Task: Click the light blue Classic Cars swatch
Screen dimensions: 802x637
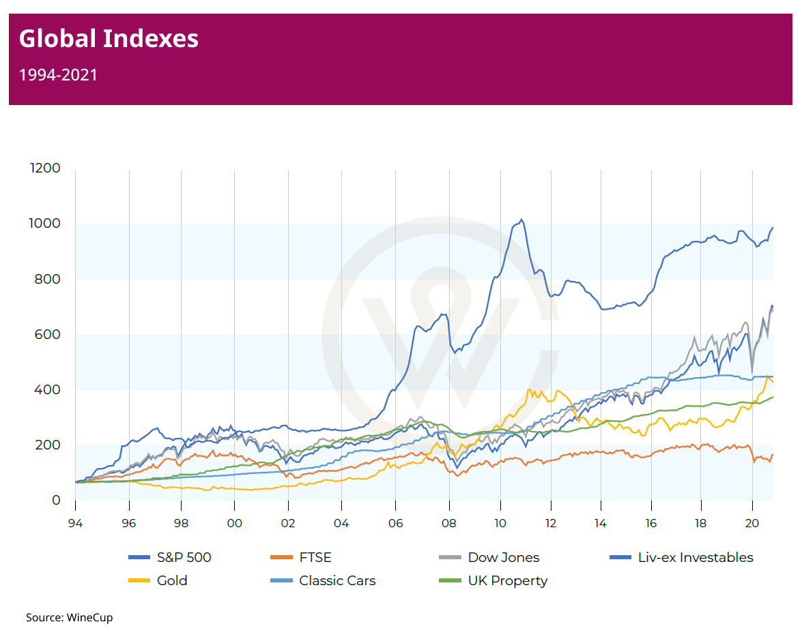Action: pos(281,581)
